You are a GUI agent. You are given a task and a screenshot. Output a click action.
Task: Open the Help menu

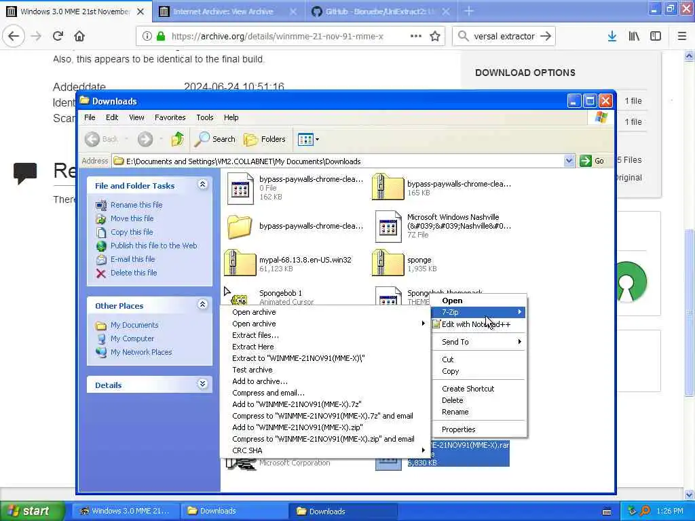coord(231,117)
